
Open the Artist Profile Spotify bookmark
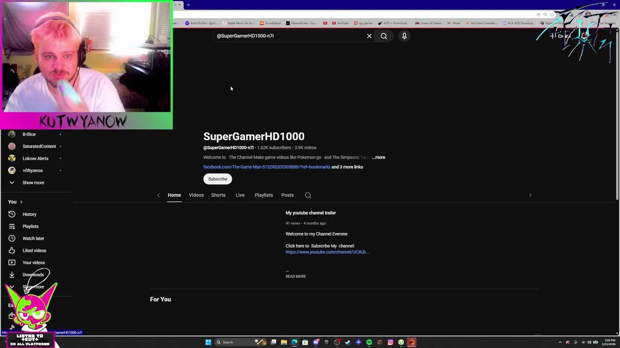tap(201, 23)
